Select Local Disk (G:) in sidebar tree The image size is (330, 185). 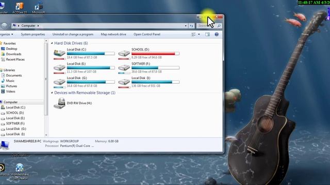click(16, 129)
